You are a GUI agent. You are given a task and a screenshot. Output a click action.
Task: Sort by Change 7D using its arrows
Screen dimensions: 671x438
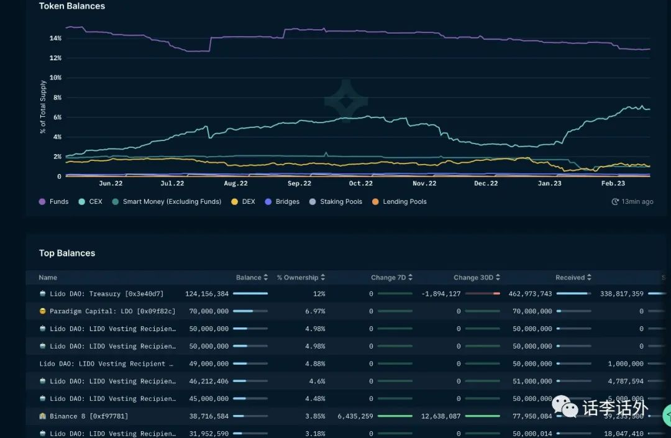coord(411,277)
